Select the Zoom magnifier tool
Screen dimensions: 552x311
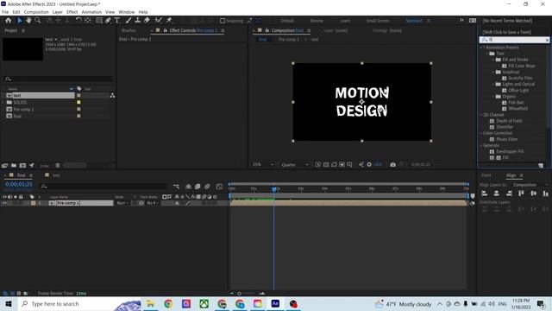pos(37,21)
